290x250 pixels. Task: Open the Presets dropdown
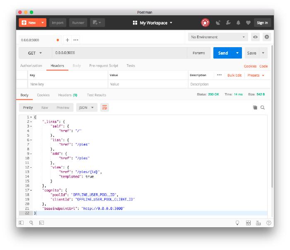point(256,75)
